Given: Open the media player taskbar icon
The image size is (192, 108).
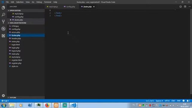Looking at the screenshot, I should click(x=21, y=105).
